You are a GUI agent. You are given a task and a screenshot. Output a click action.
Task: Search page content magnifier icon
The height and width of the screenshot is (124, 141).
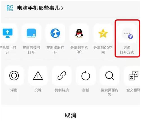109,76
